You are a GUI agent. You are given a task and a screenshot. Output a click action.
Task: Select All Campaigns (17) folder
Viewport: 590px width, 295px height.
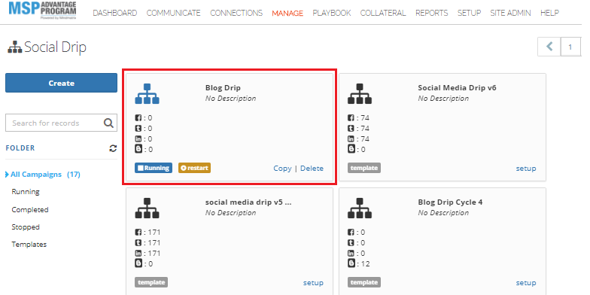tap(45, 175)
